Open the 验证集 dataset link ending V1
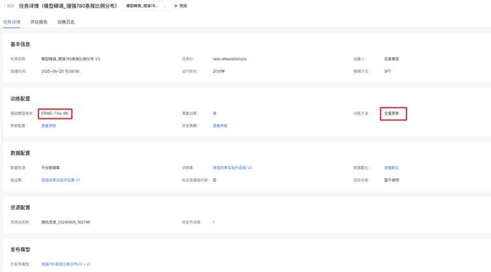 click(61, 180)
